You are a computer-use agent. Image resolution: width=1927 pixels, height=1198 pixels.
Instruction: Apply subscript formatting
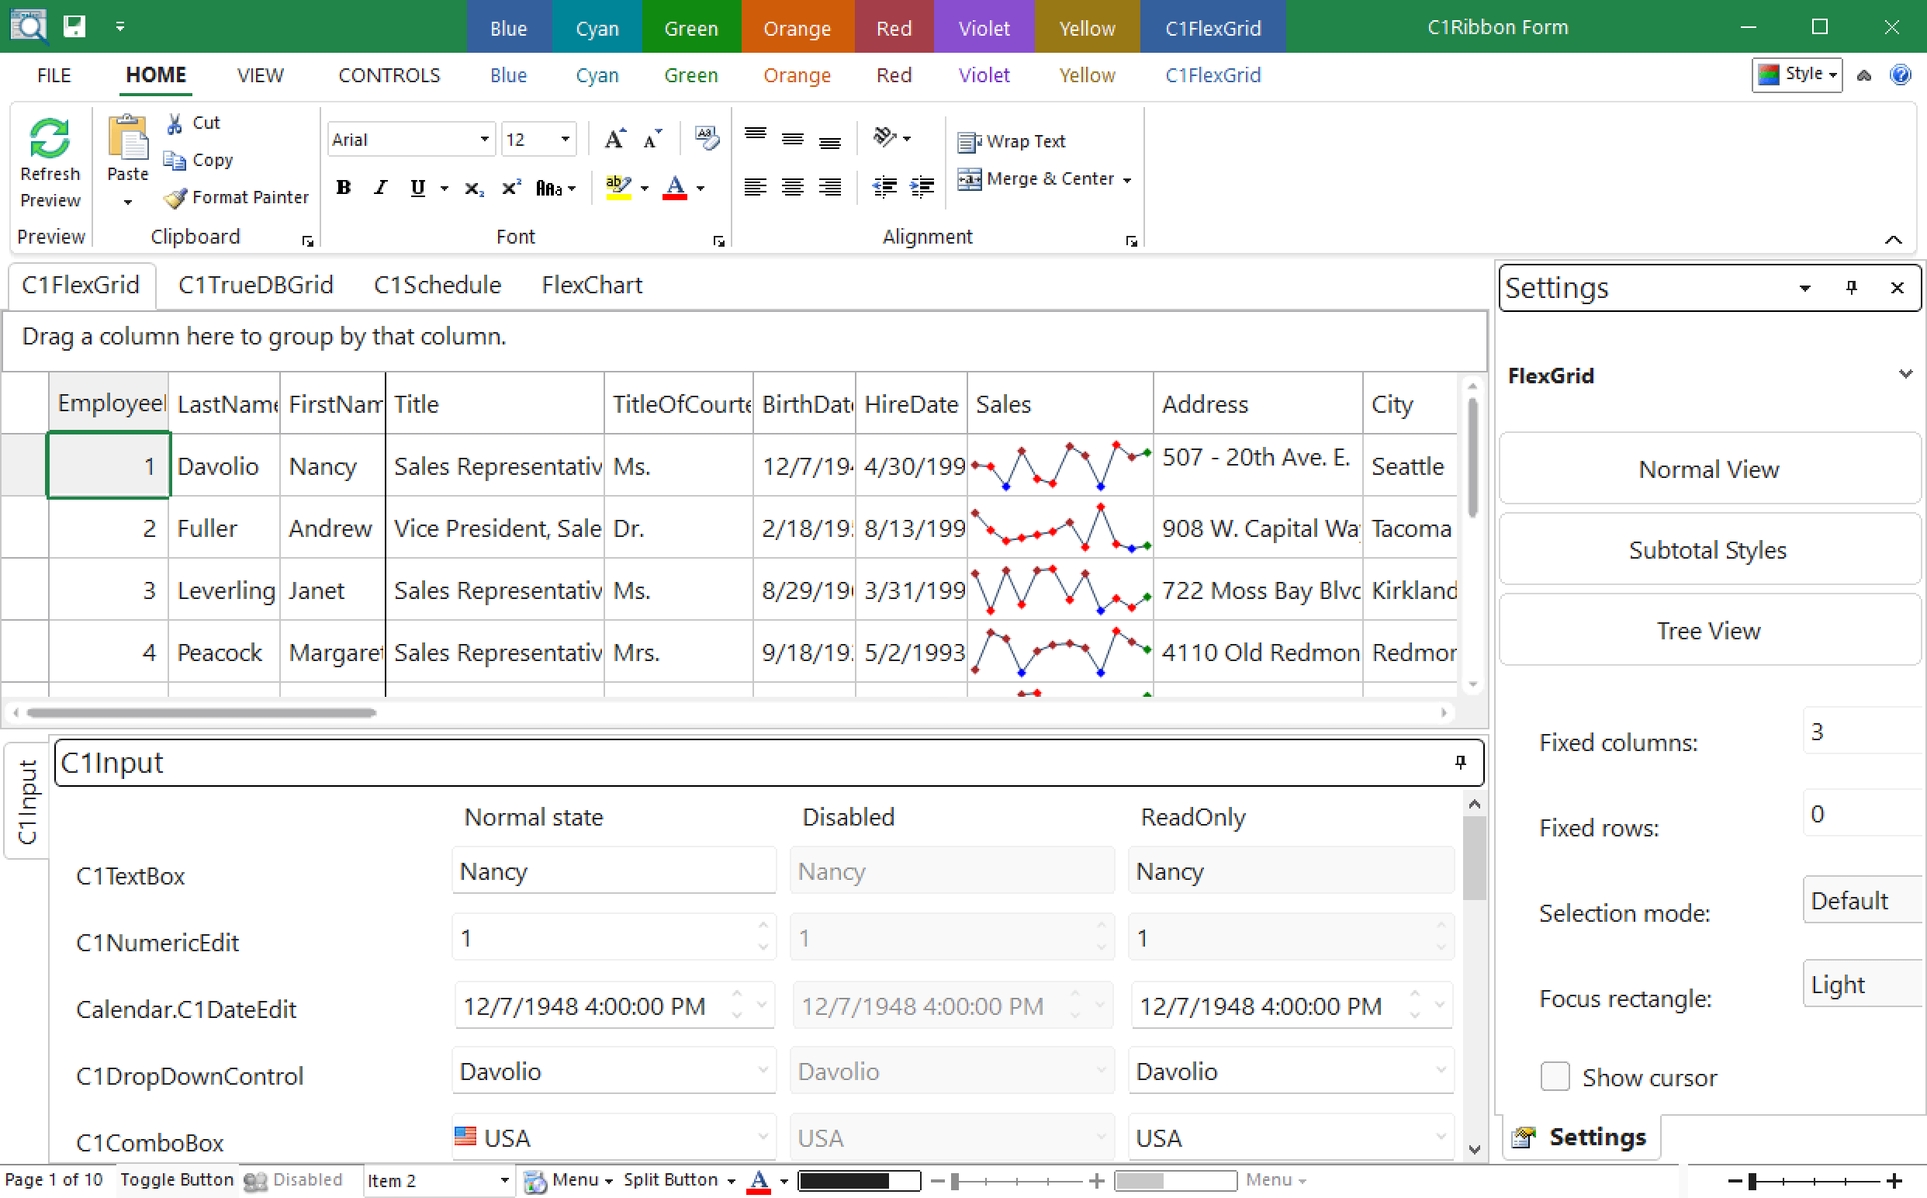474,189
